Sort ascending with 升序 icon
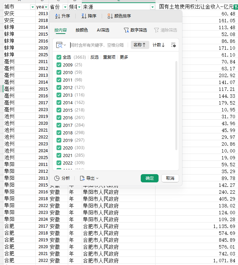This screenshot has width=238, height=265. 58,16
